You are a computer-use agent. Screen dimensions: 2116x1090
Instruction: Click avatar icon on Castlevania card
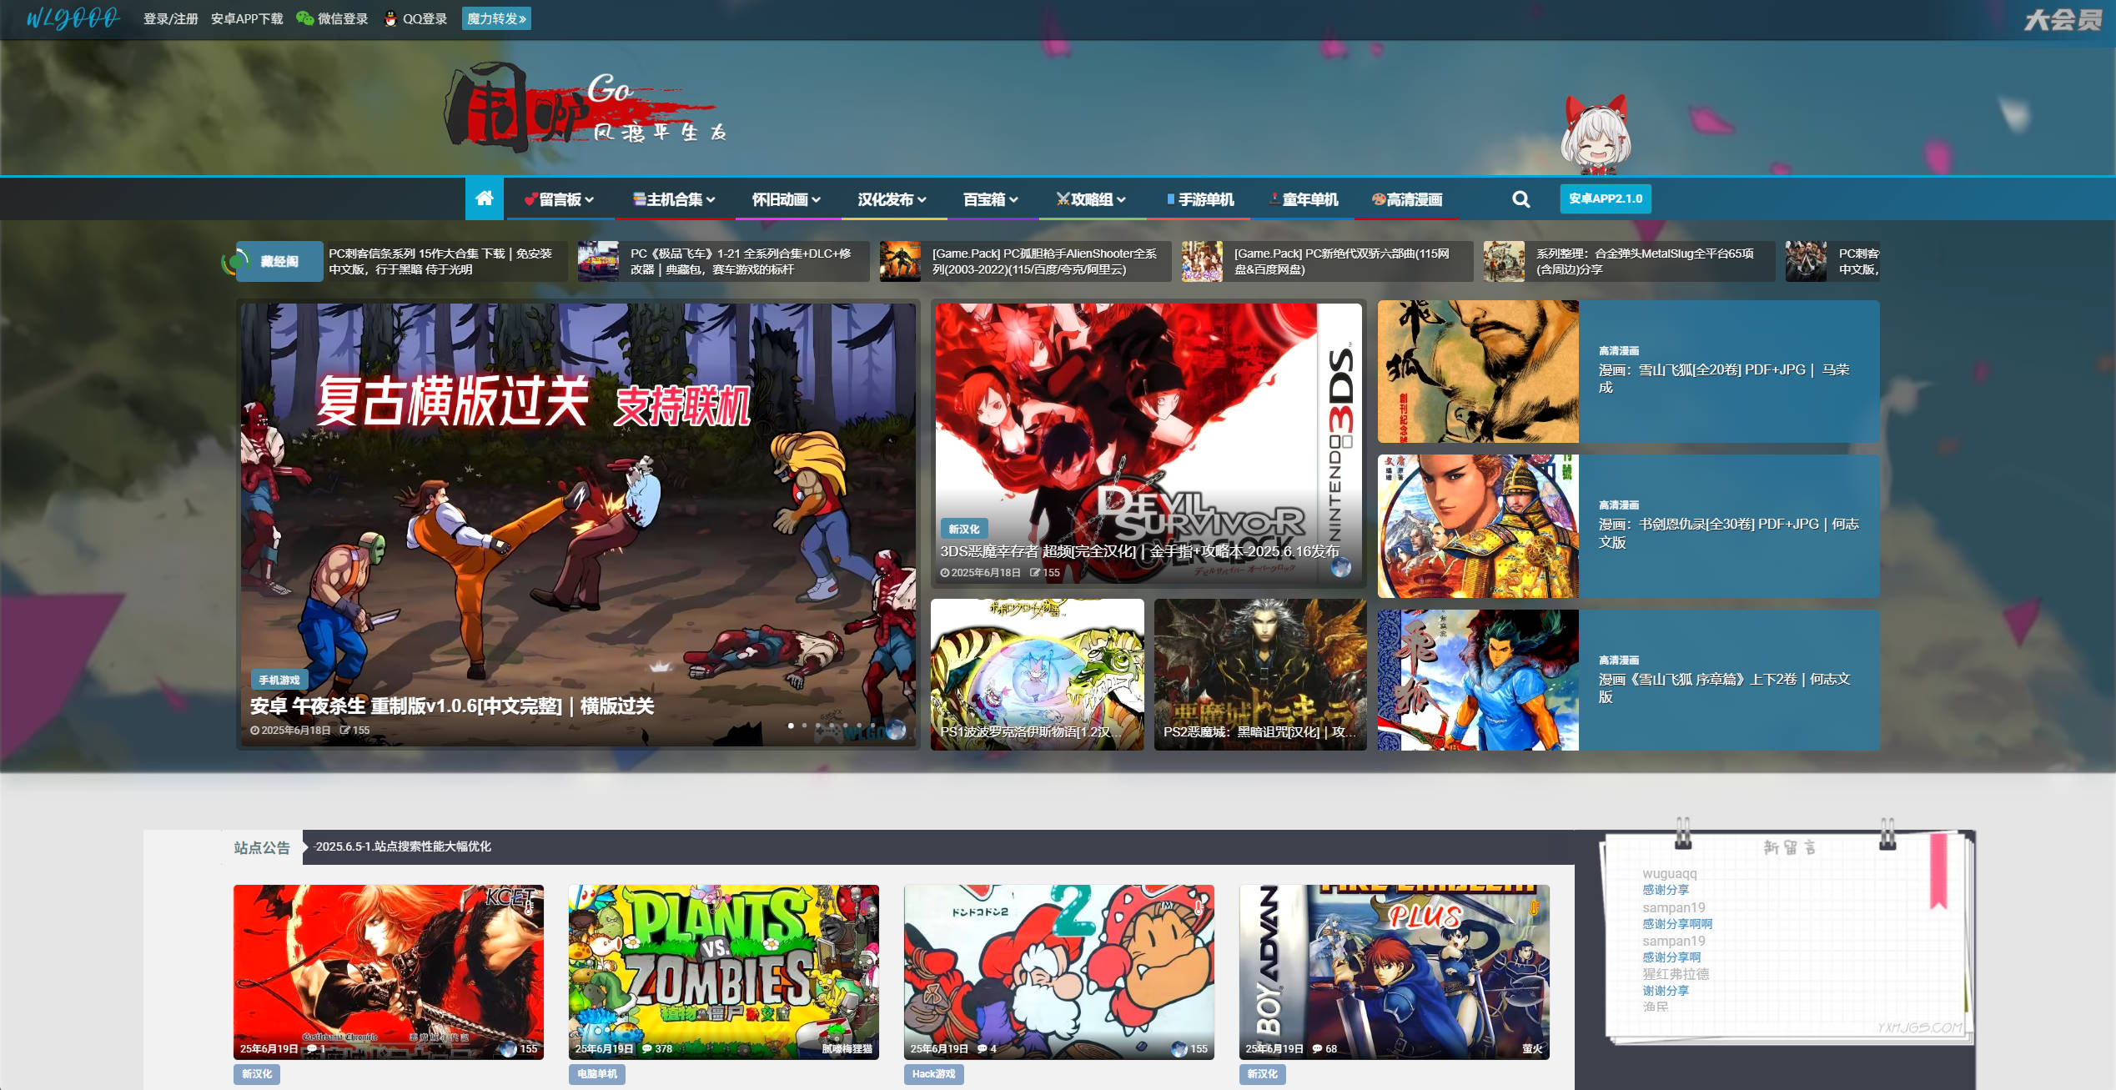coord(508,1049)
